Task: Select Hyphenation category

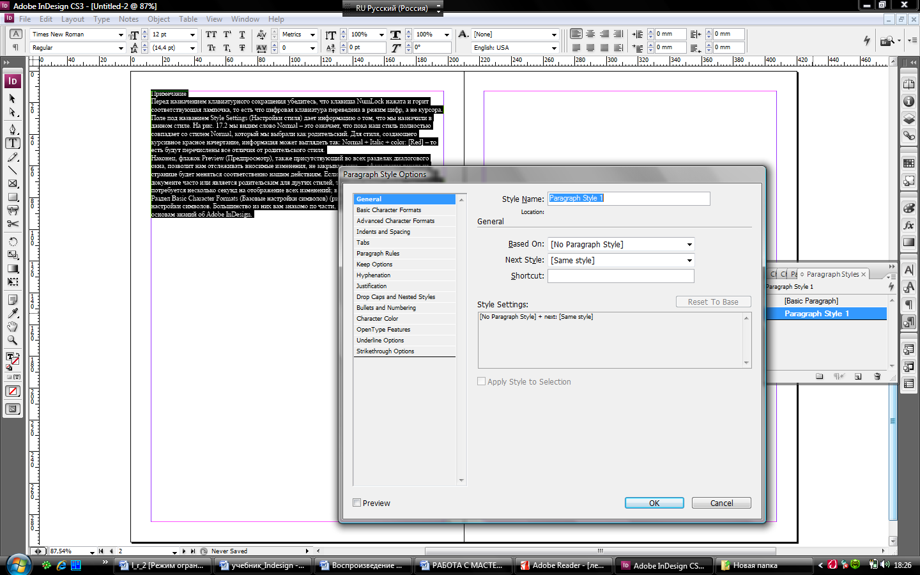Action: pos(404,275)
